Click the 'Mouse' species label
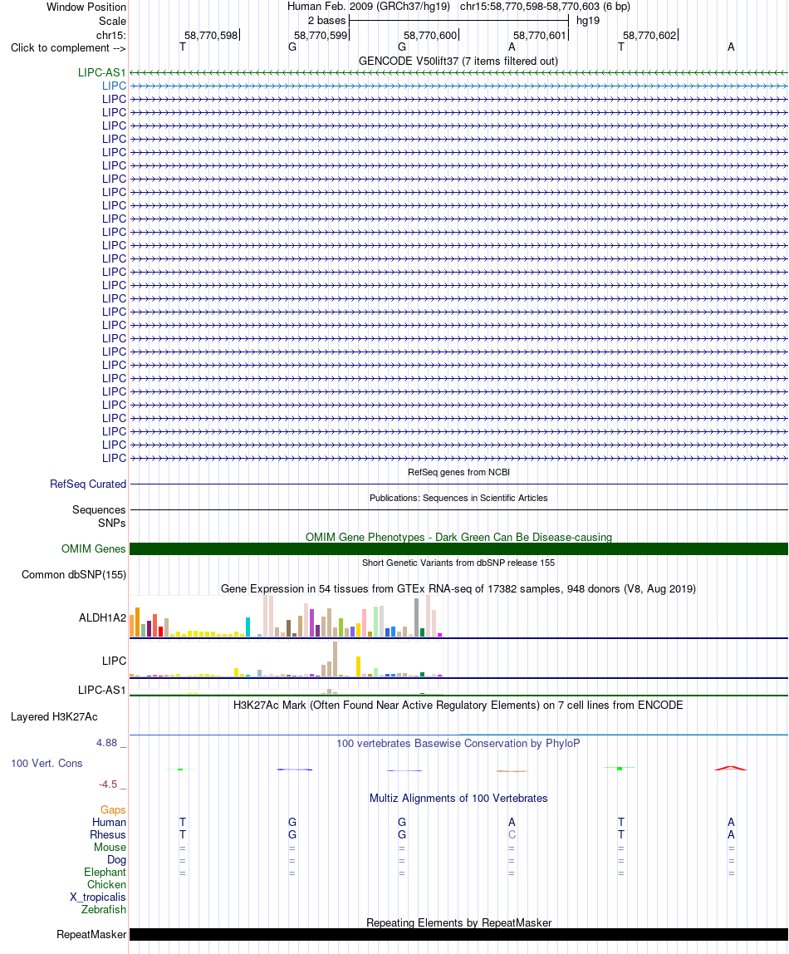 (110, 848)
